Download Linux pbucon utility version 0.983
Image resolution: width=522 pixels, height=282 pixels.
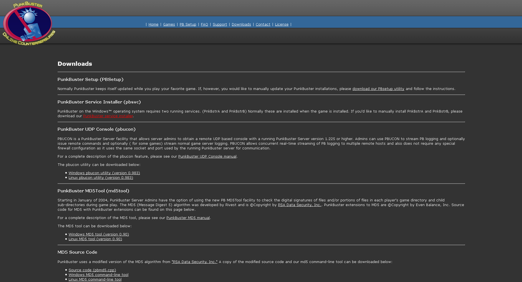click(101, 178)
